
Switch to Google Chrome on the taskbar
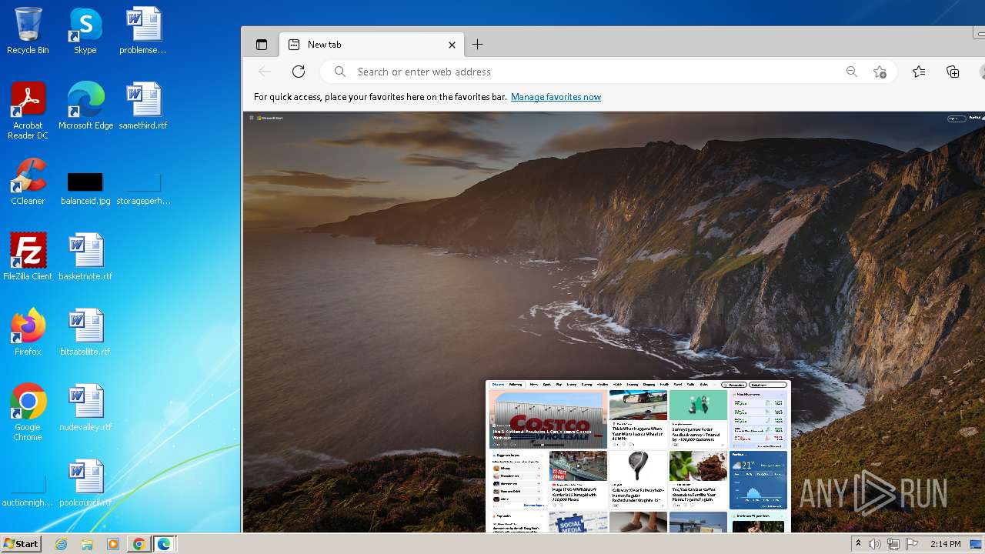tap(139, 544)
